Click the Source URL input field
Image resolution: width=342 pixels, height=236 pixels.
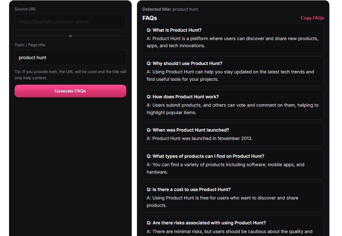pos(70,22)
